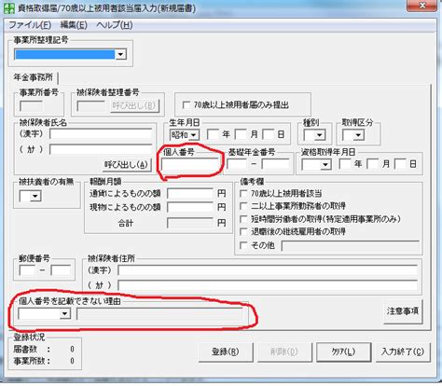Click the 被保険者住所 カナ field

(x=268, y=285)
